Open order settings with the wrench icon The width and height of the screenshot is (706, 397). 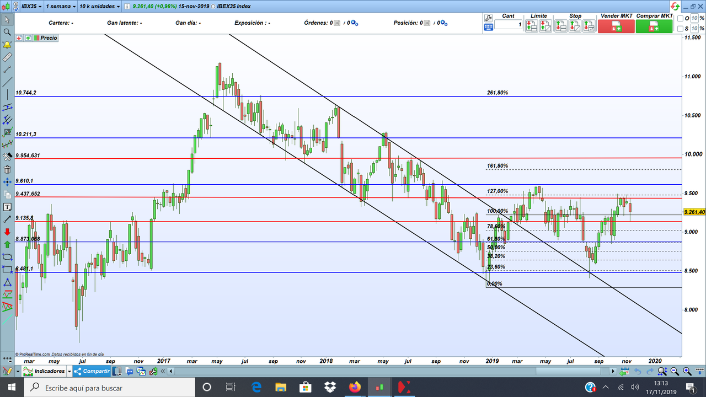(x=488, y=18)
